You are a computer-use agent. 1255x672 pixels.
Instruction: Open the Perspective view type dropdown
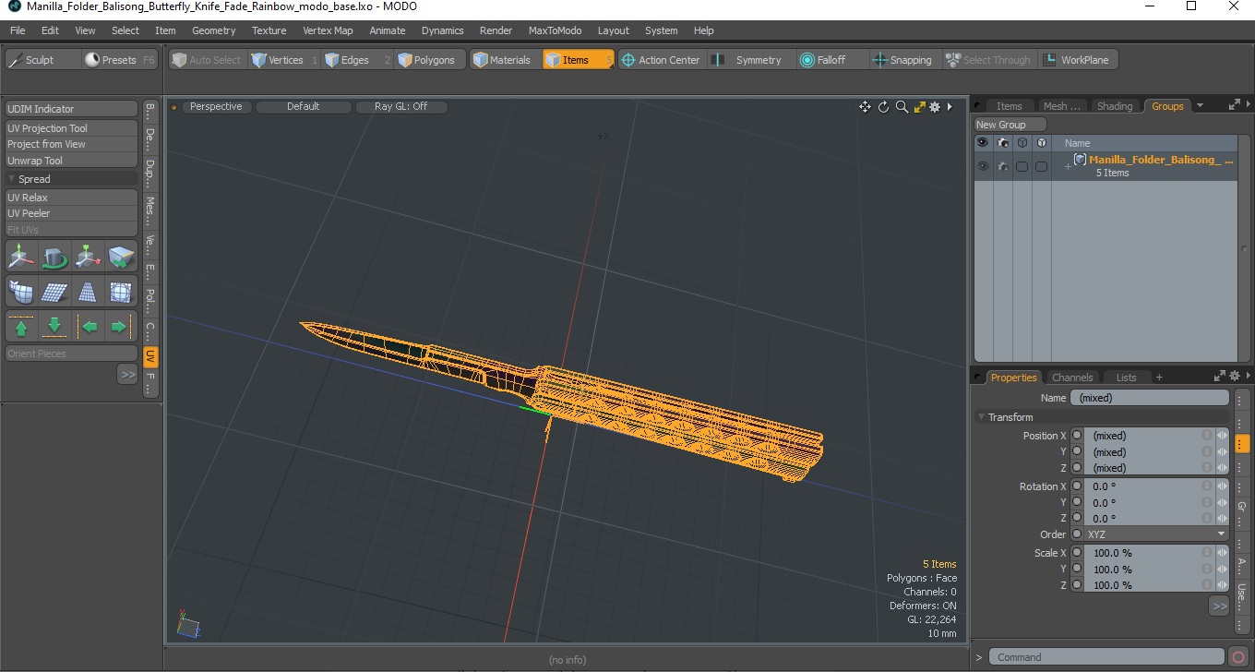(x=216, y=107)
